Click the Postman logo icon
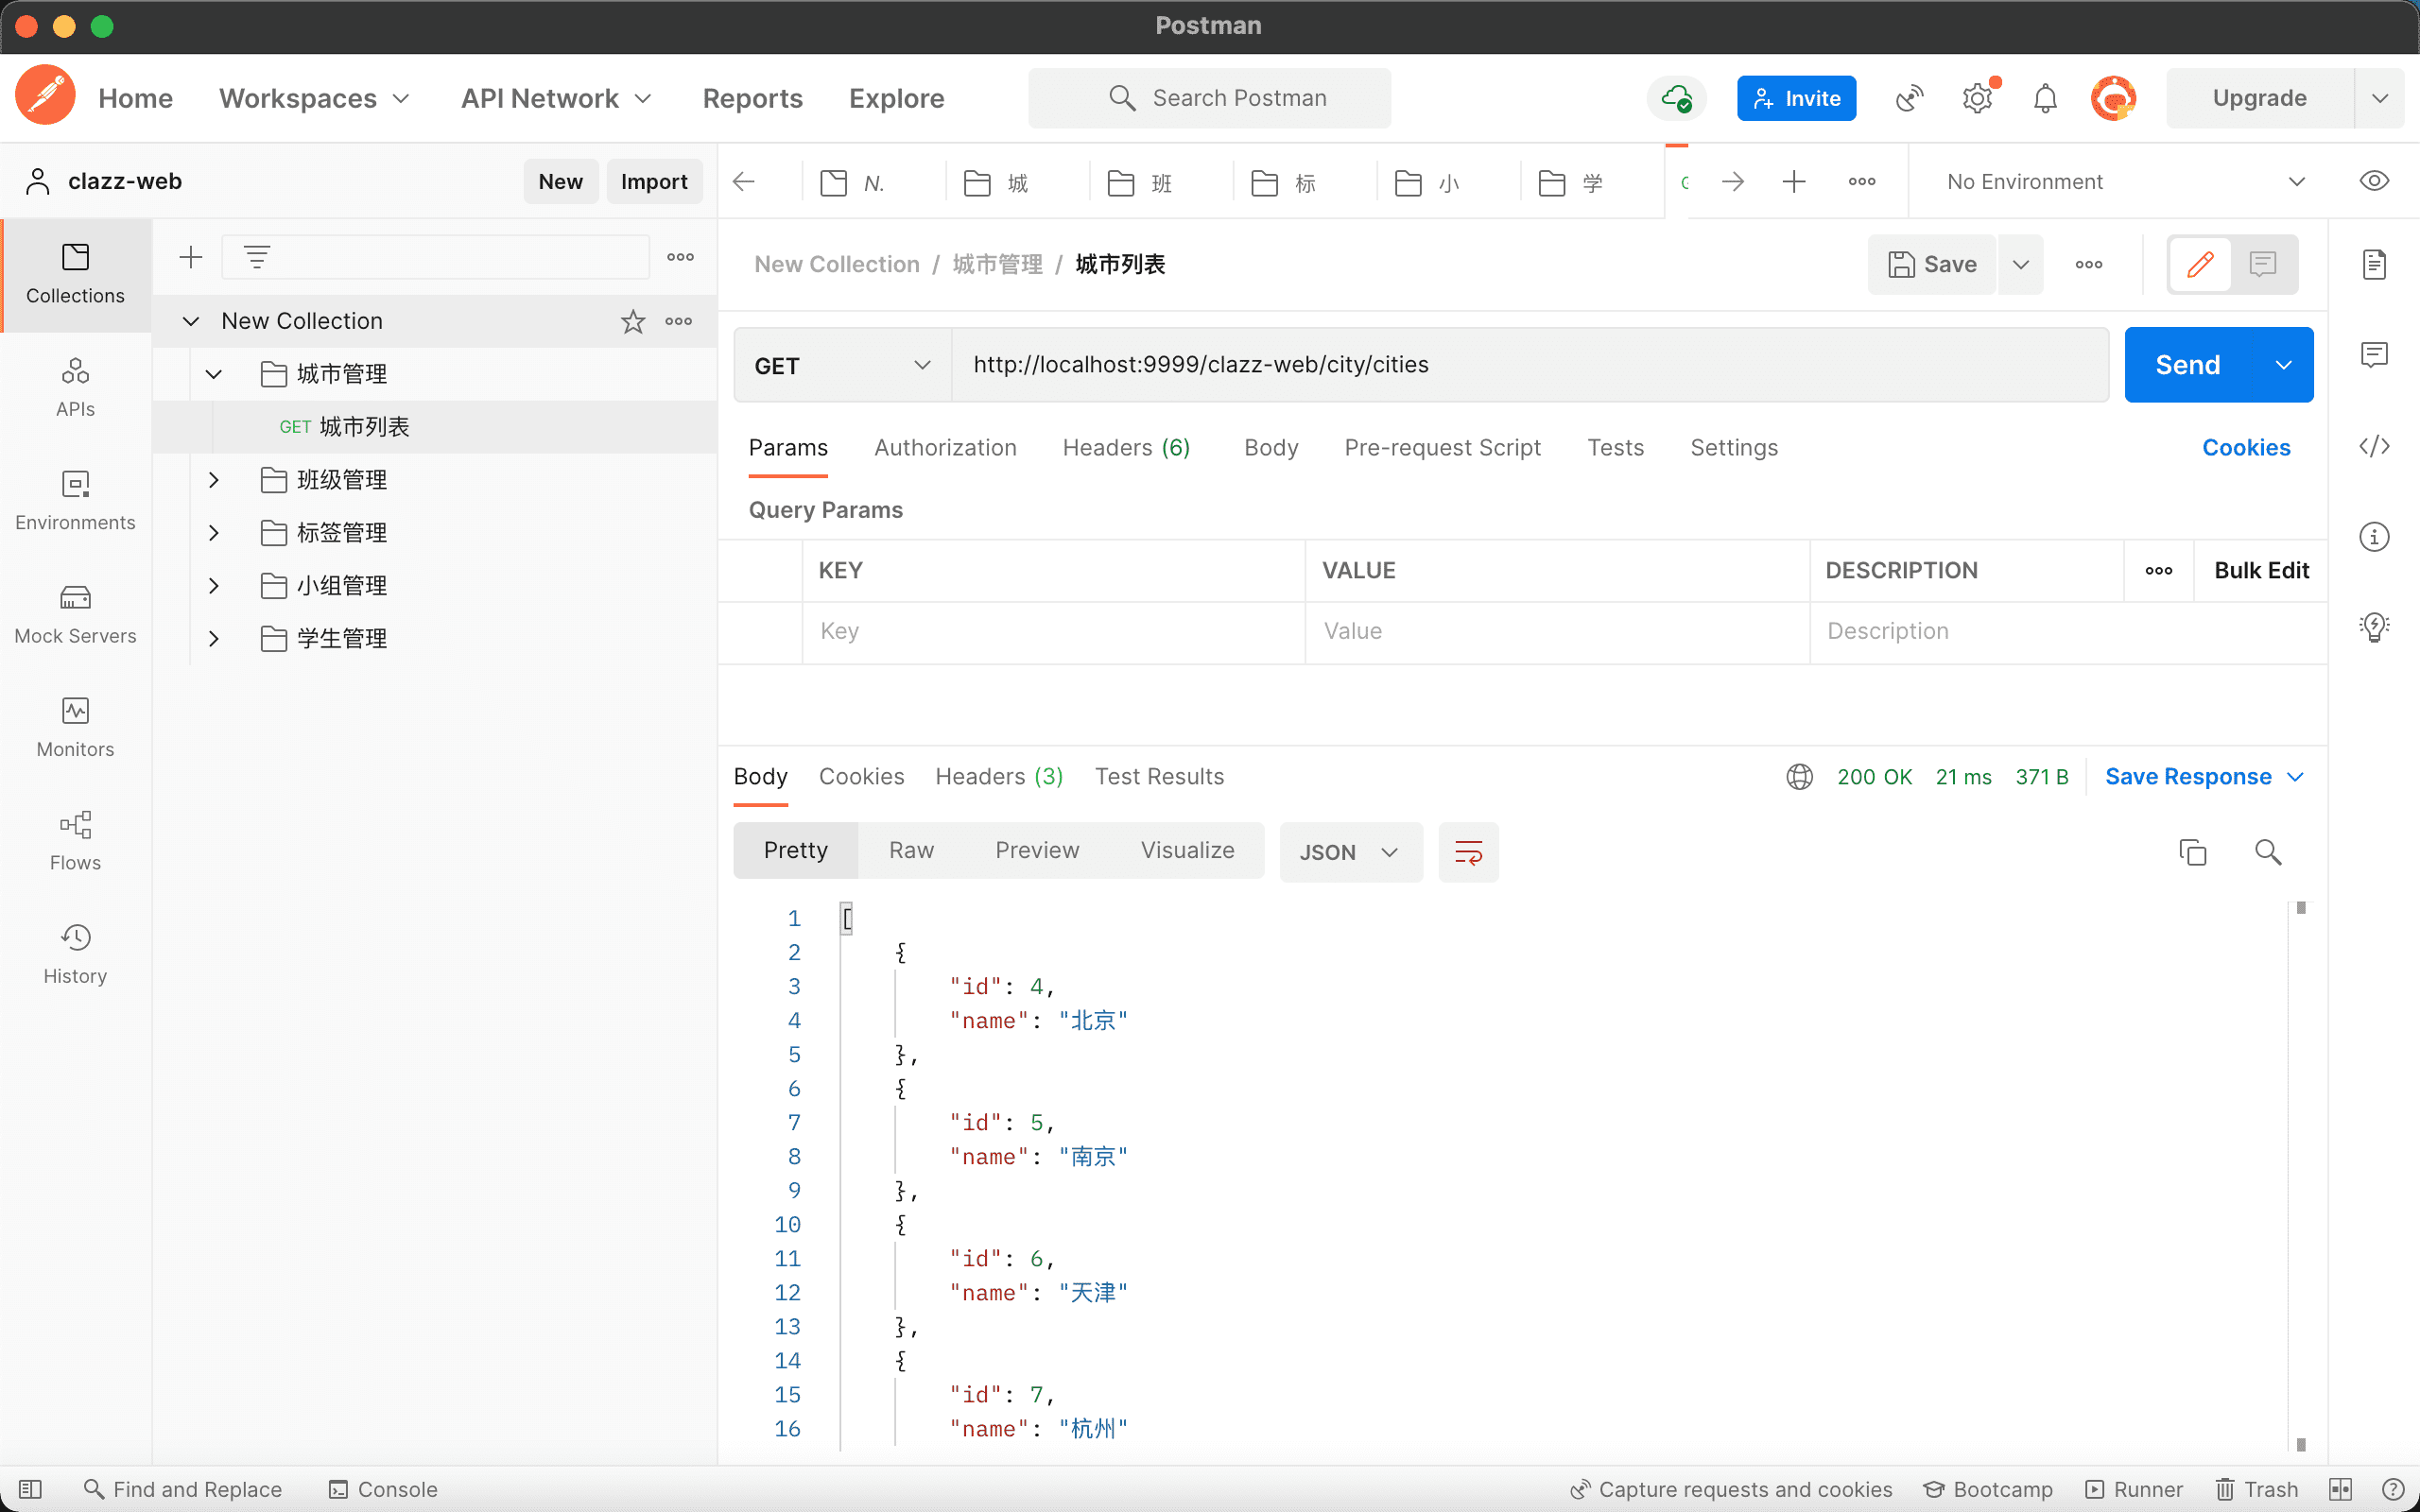The image size is (2420, 1512). coord(45,97)
